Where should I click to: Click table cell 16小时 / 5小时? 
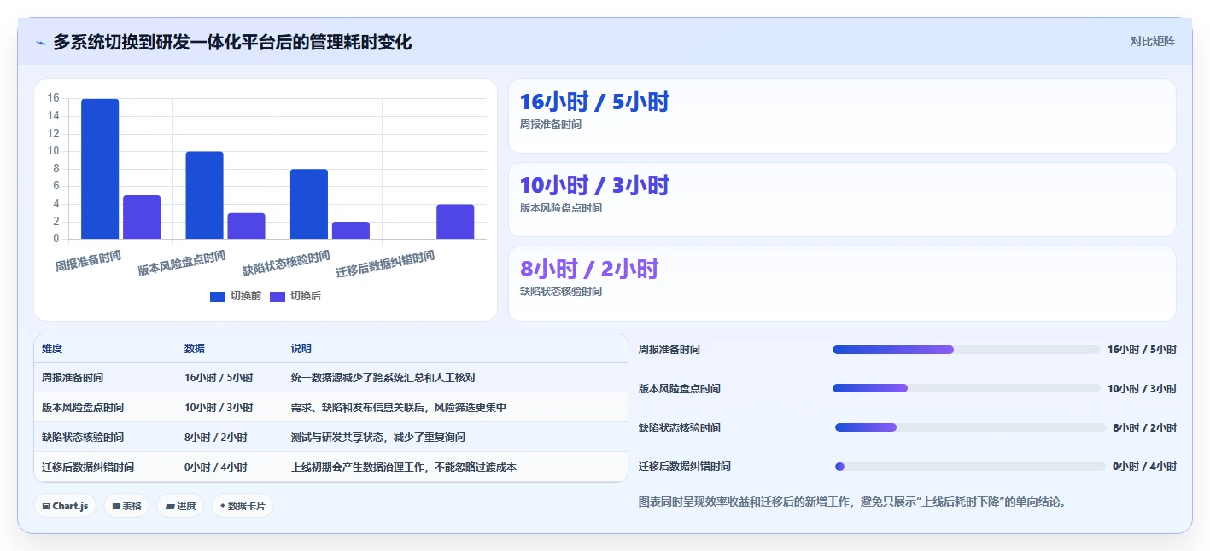point(219,377)
